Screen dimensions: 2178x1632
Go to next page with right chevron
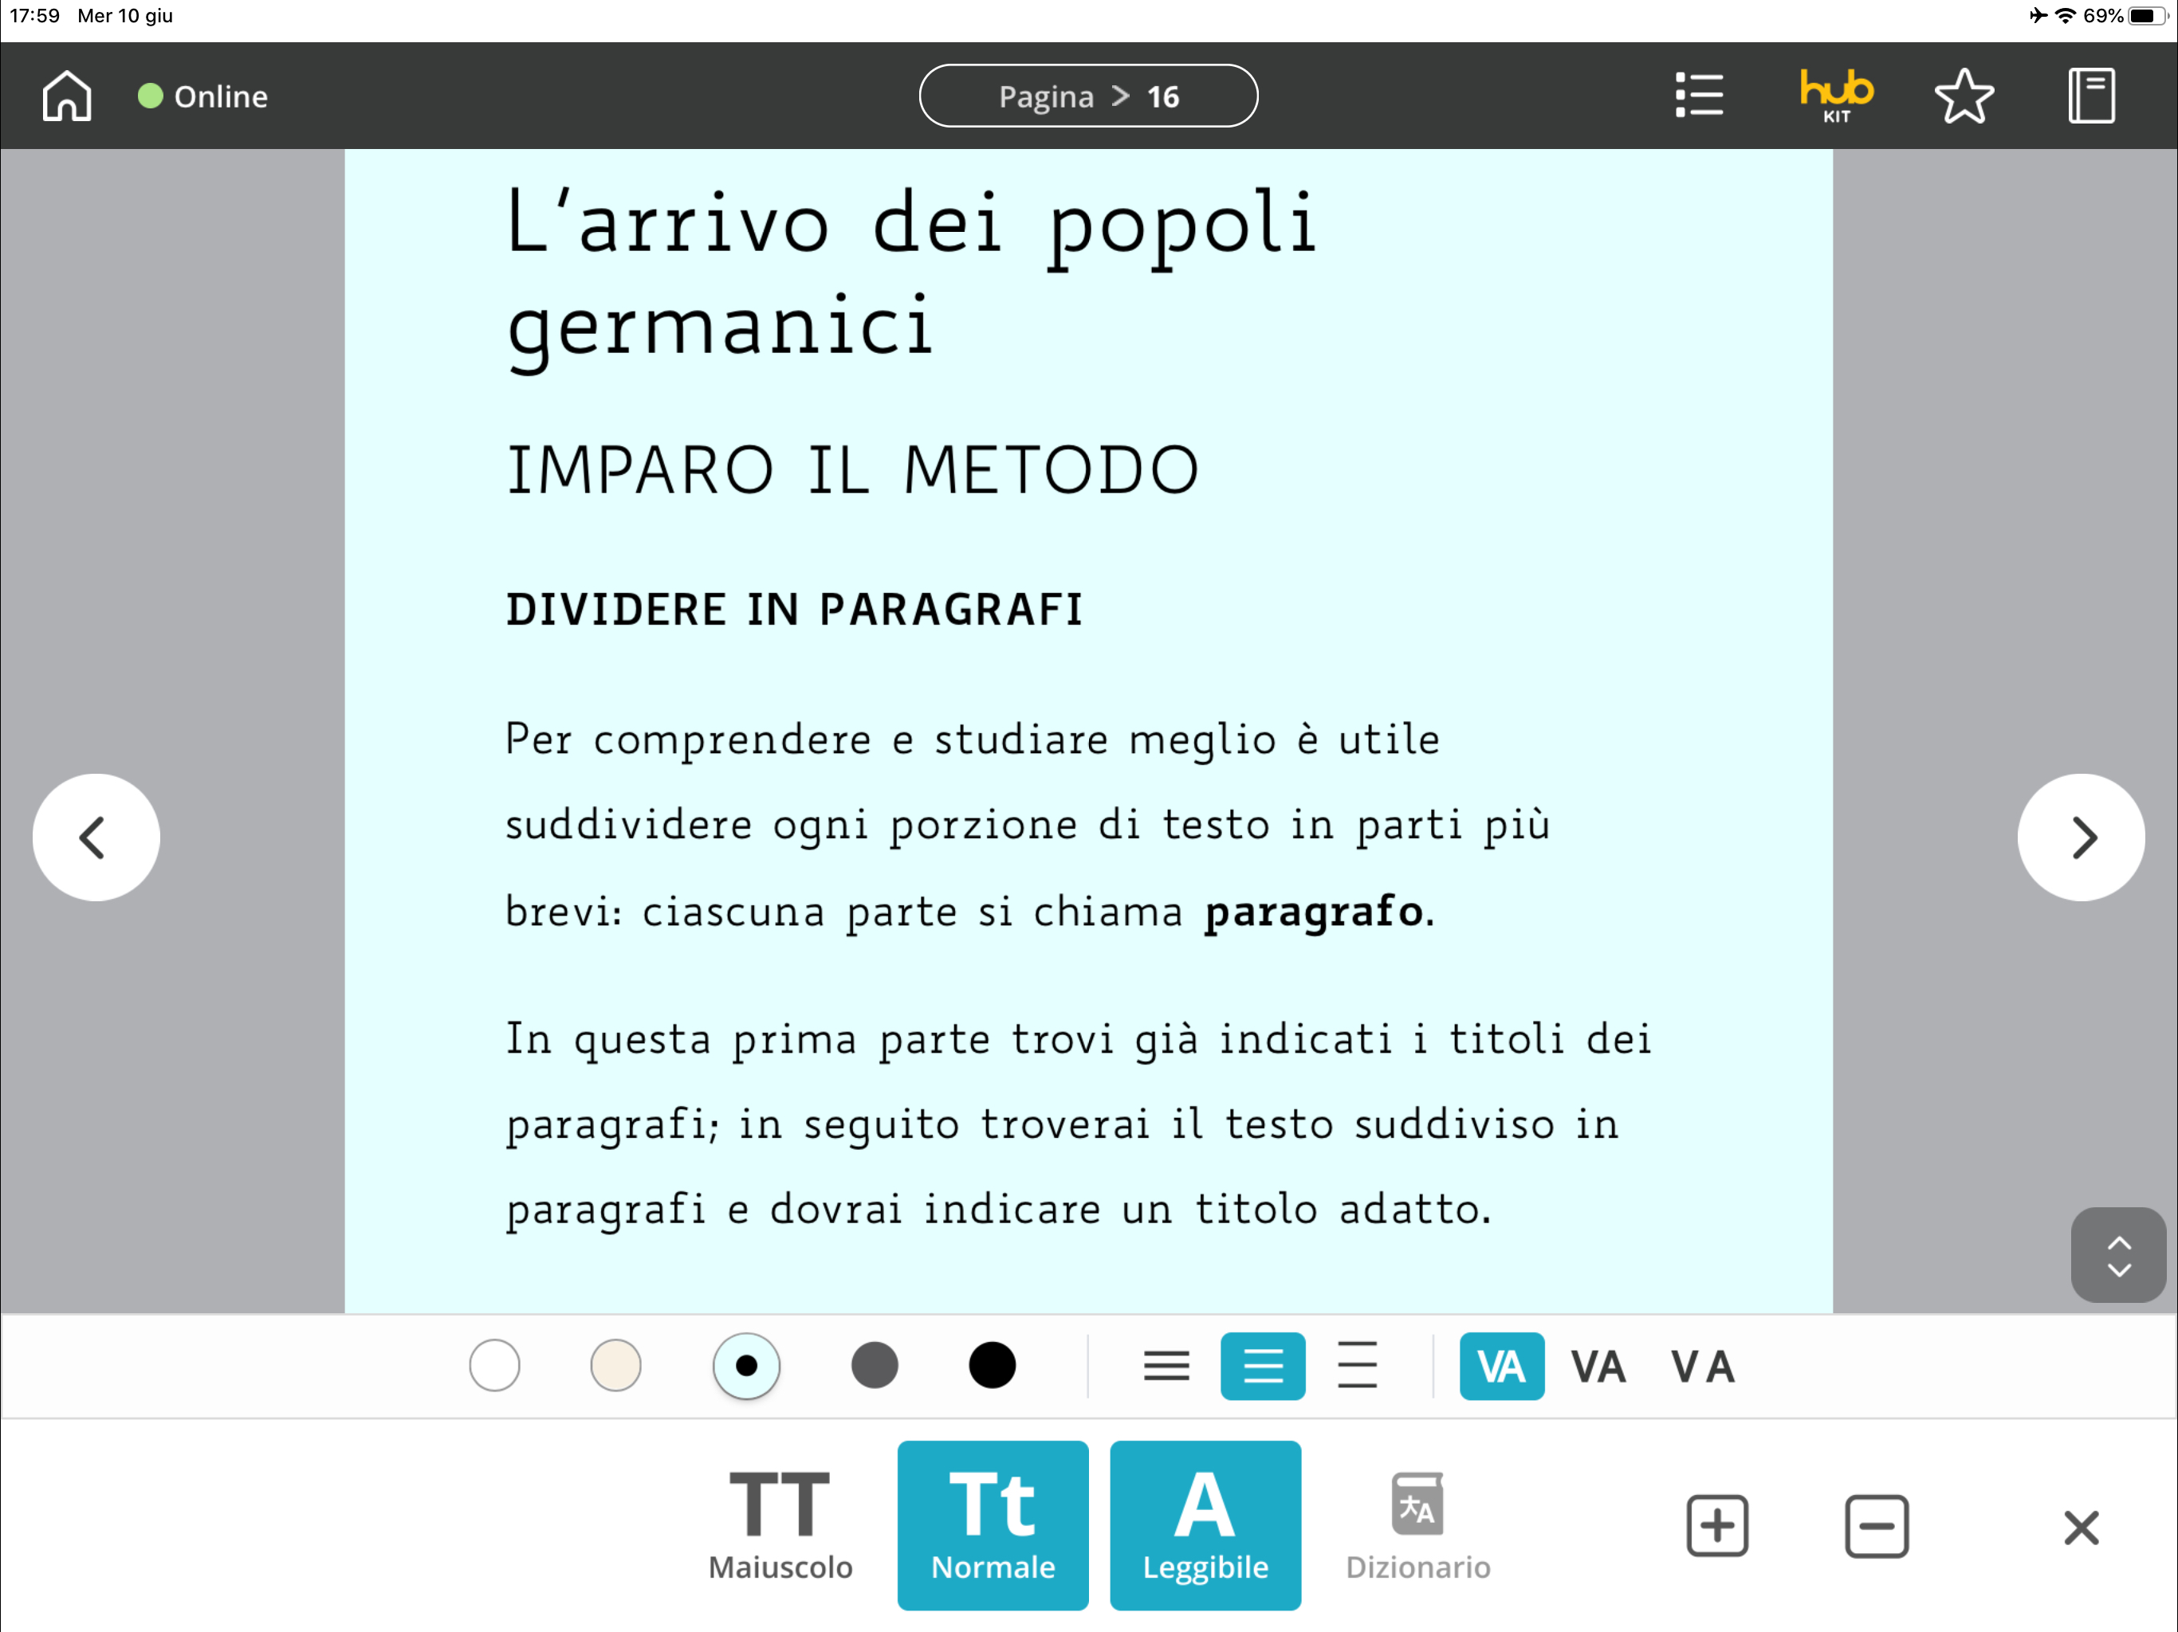[x=2081, y=838]
